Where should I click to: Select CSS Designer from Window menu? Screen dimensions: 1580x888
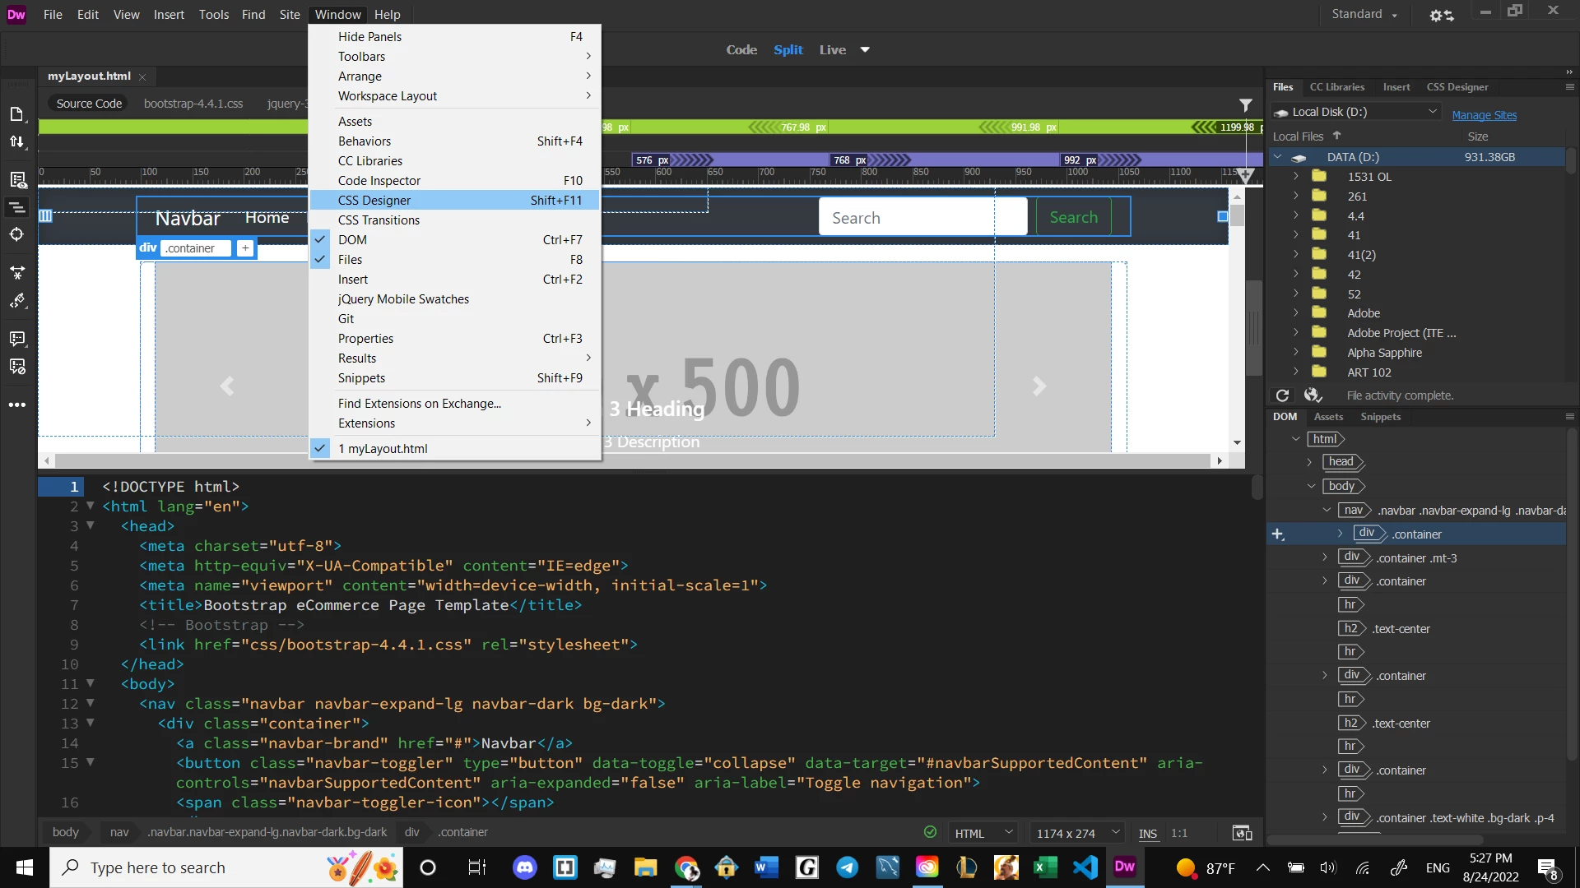pyautogui.click(x=374, y=201)
